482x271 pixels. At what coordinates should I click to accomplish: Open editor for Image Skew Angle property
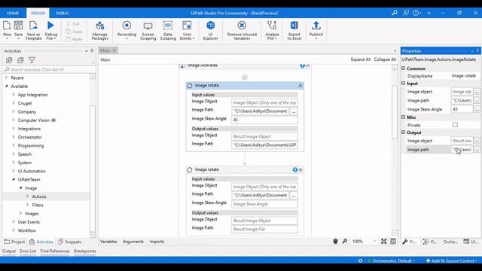[x=477, y=109]
